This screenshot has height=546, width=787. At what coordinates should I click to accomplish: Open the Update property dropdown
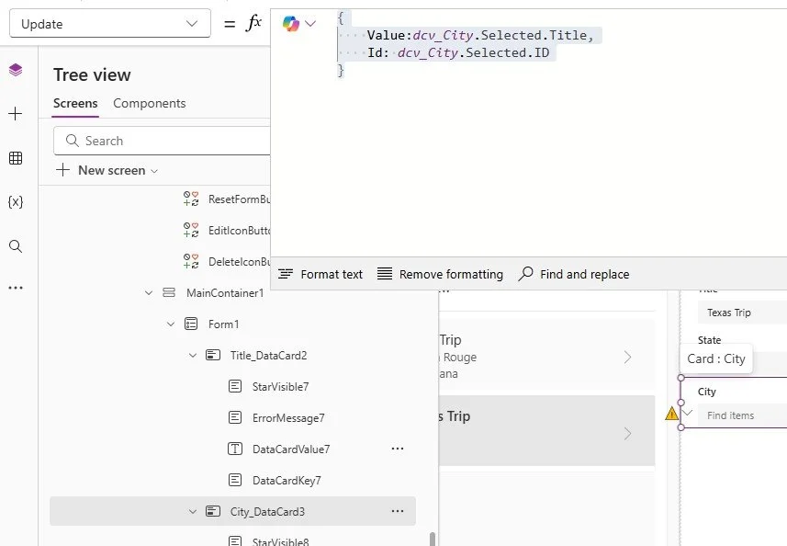pos(109,22)
